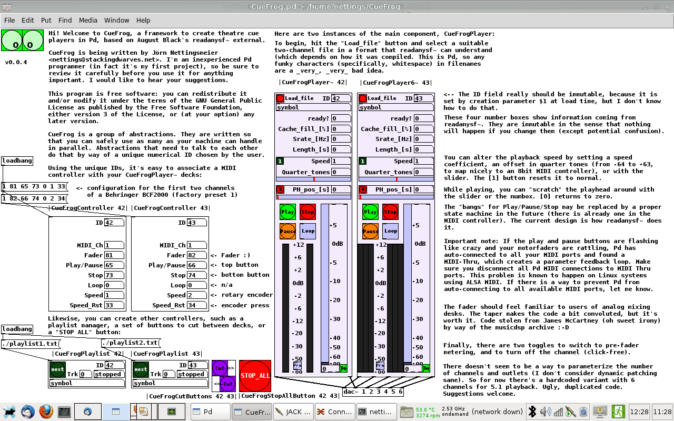The width and height of the screenshot is (674, 421).
Task: Click the volume fader on player 43
Action: (407, 284)
